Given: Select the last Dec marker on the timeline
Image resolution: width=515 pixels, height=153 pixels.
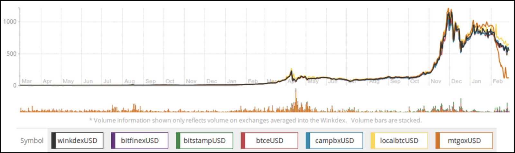Looking at the screenshot, I should point(456,81).
